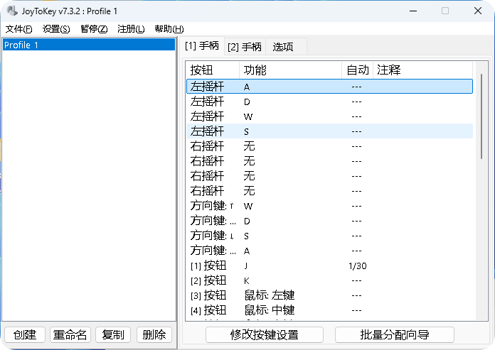Close the JoyToKey window
Viewport: 495px width, 350px height.
pyautogui.click(x=478, y=11)
